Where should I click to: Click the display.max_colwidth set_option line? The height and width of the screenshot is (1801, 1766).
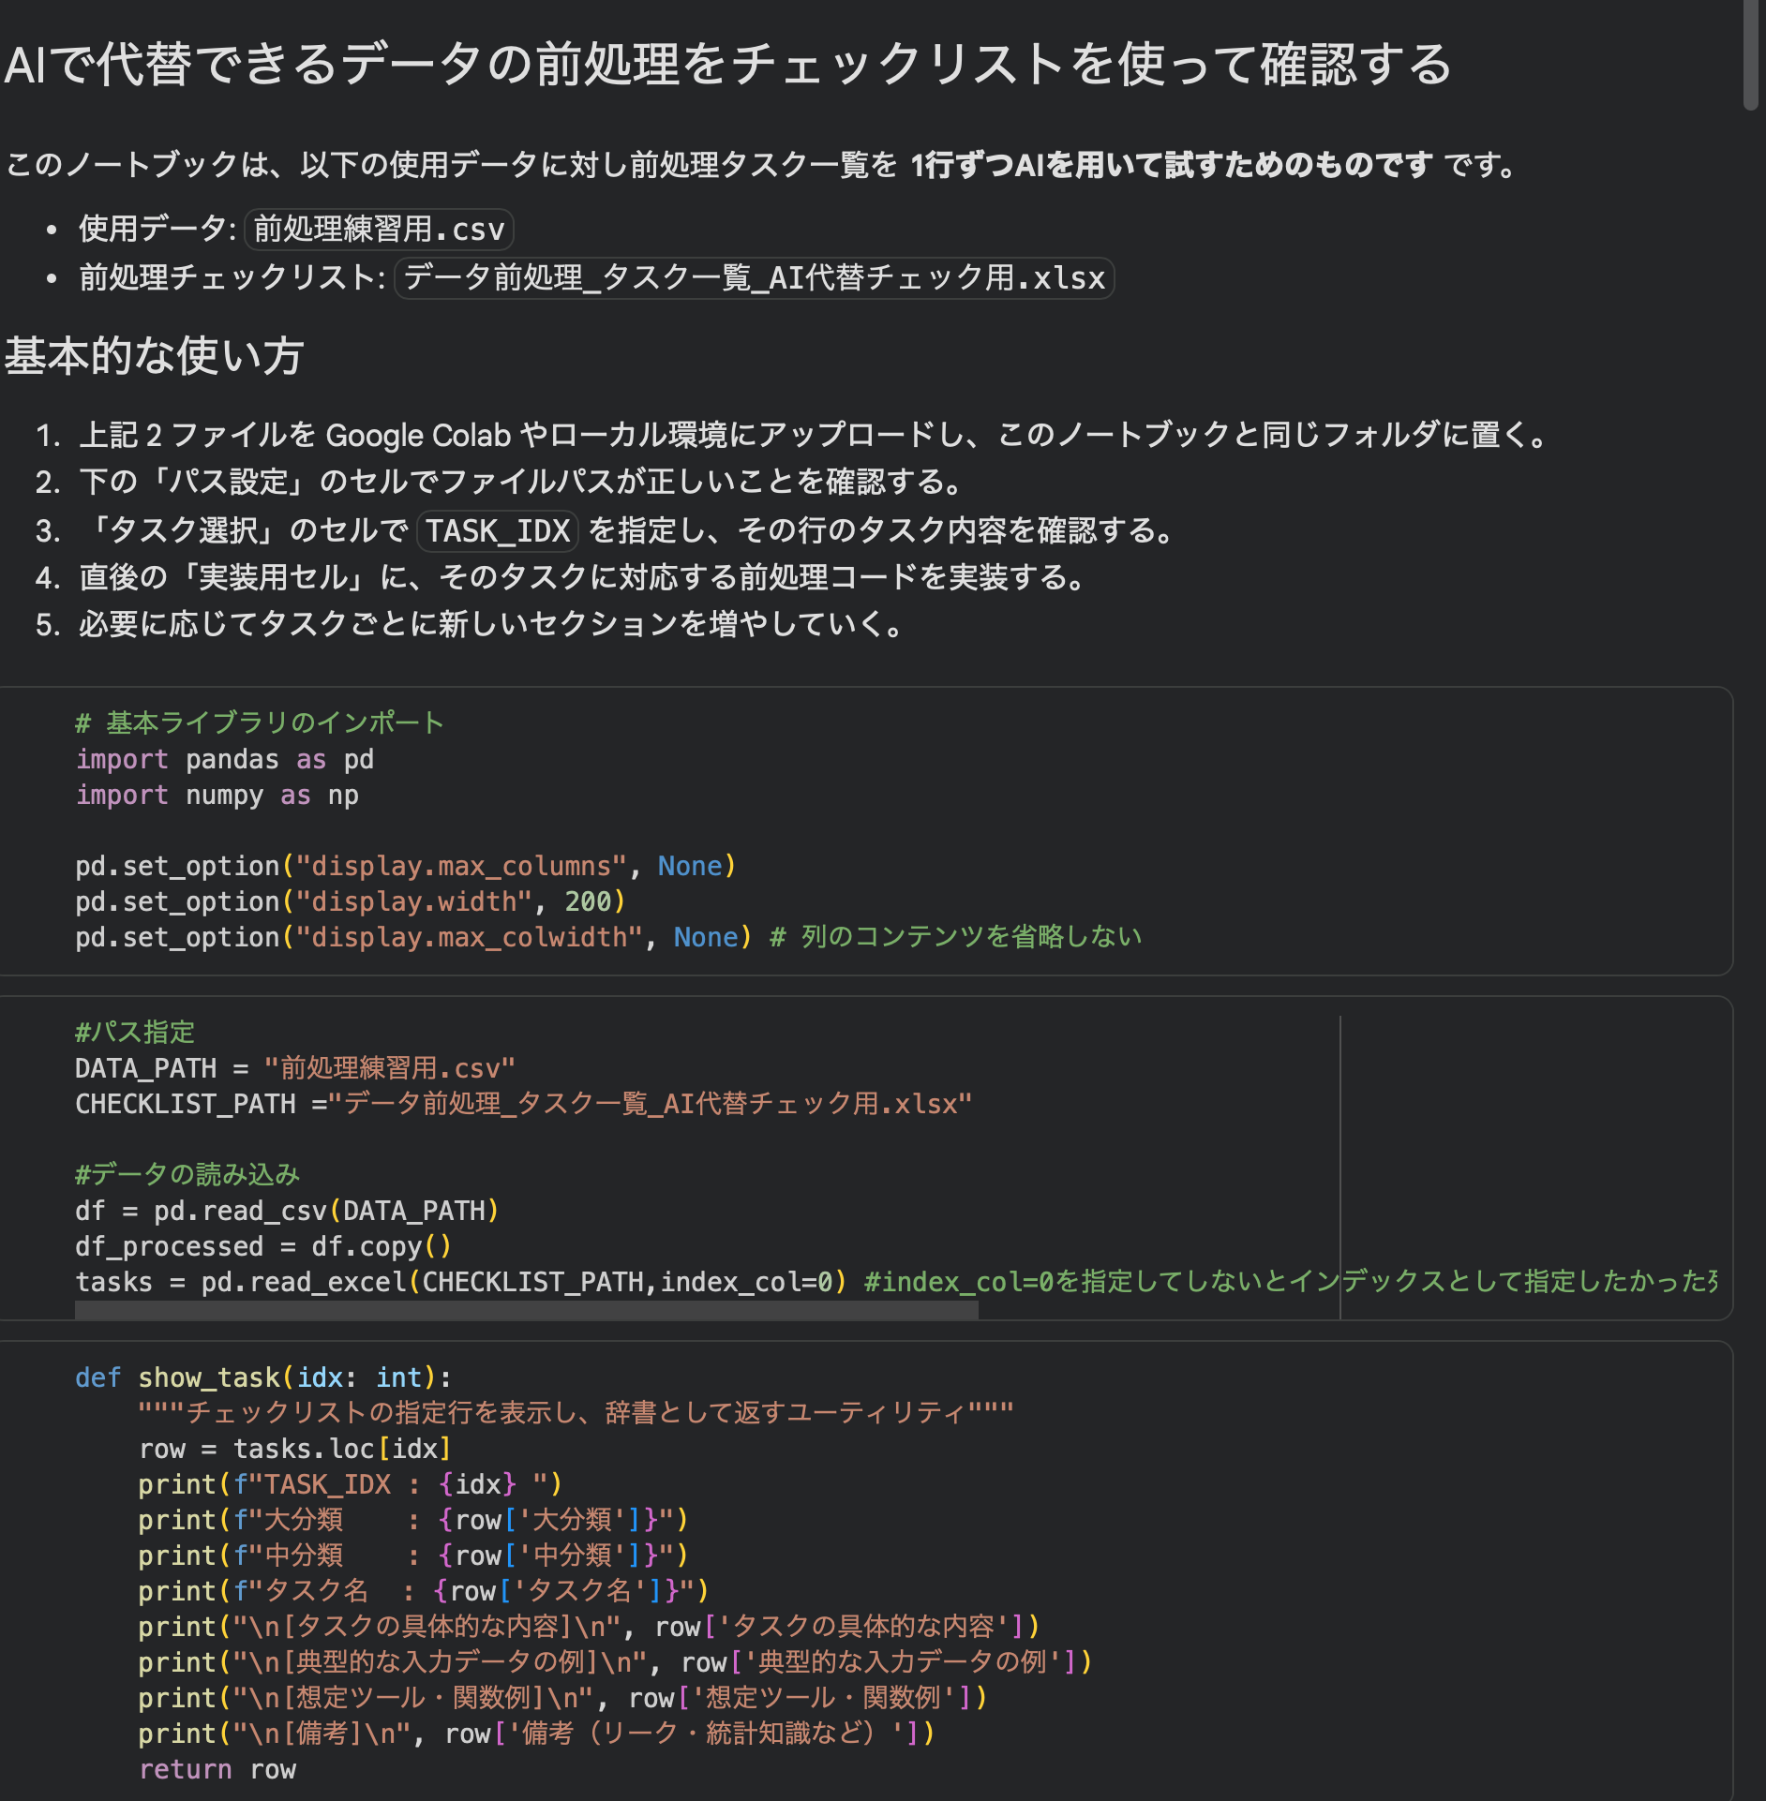coord(413,937)
